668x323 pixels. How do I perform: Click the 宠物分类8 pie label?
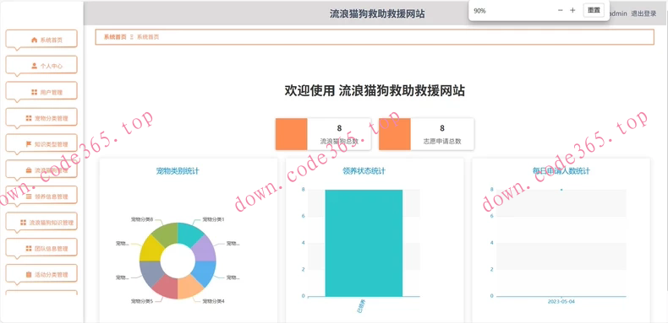pos(142,220)
